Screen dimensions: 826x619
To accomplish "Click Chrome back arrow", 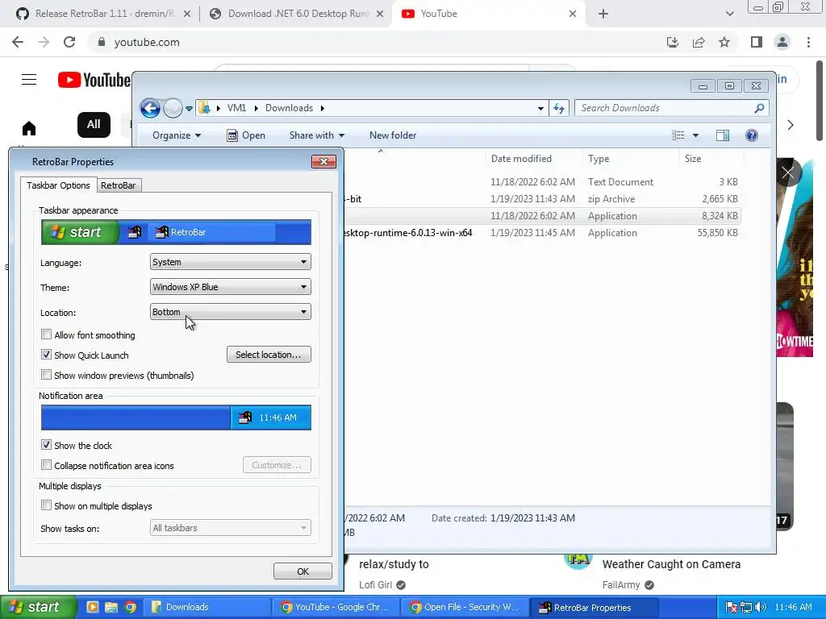I will (x=18, y=42).
